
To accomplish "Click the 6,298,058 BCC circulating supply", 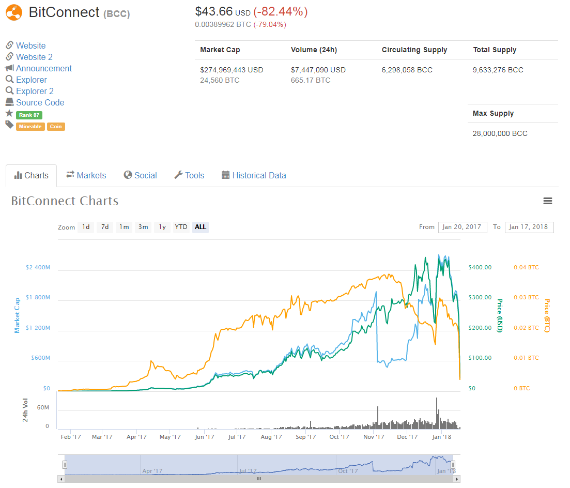I will point(407,70).
